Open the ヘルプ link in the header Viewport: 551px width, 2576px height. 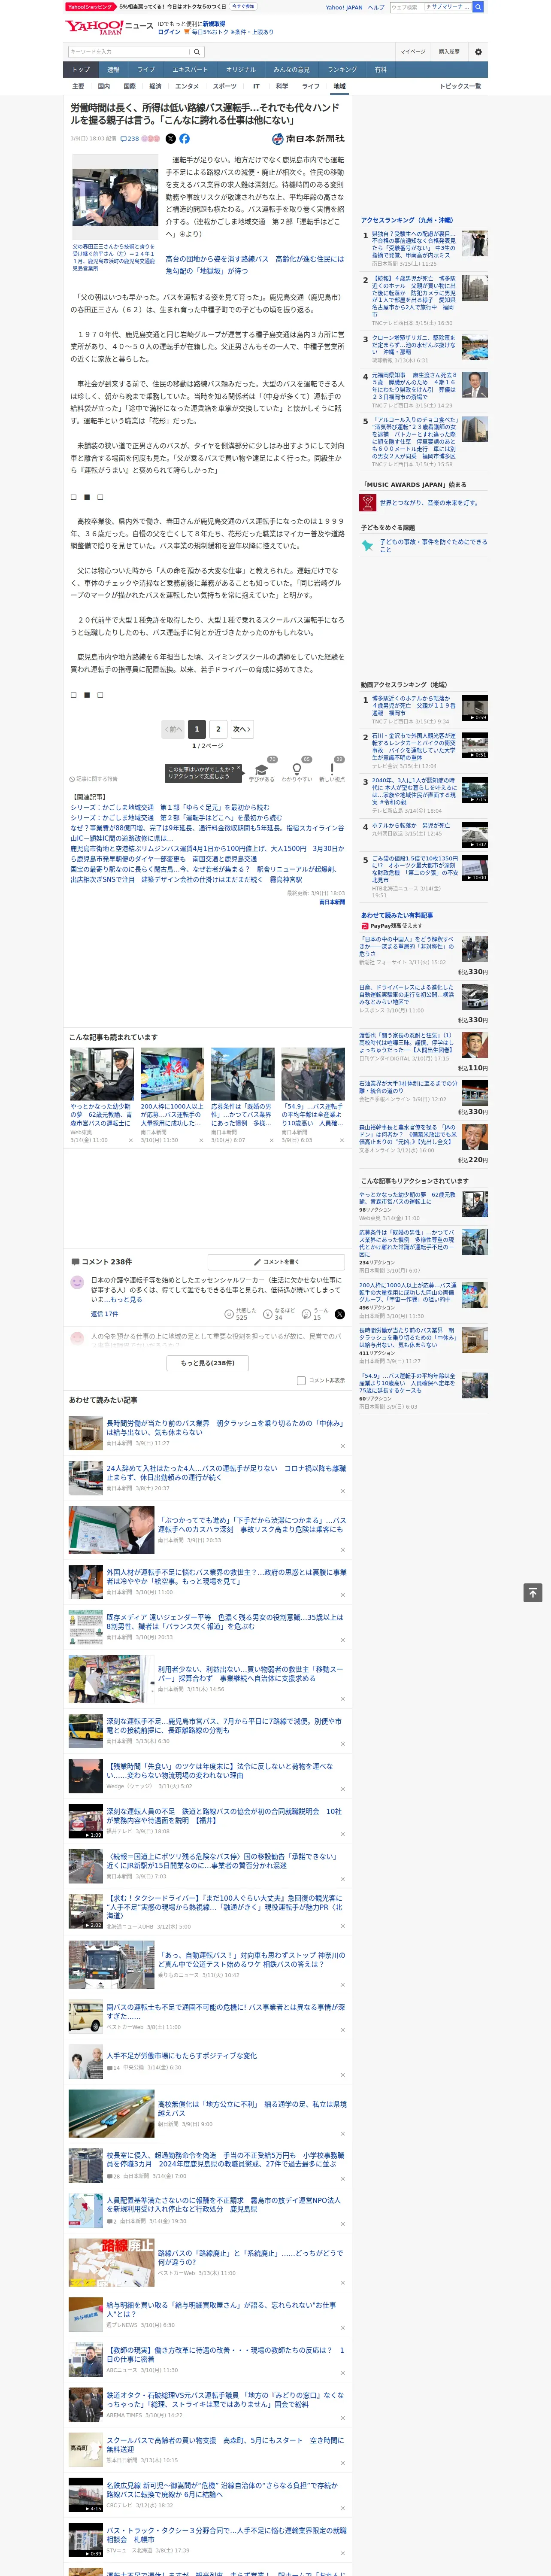(376, 7)
